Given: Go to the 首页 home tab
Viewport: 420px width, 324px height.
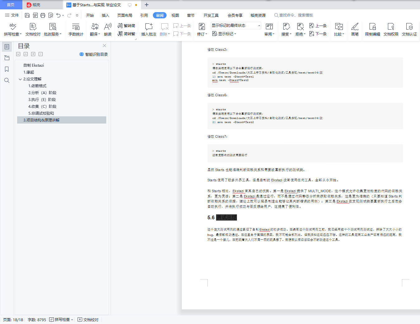Looking at the screenshot, I should point(11,5).
